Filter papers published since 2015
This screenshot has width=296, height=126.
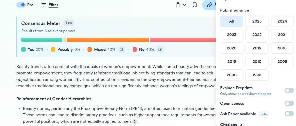pyautogui.click(x=232, y=62)
